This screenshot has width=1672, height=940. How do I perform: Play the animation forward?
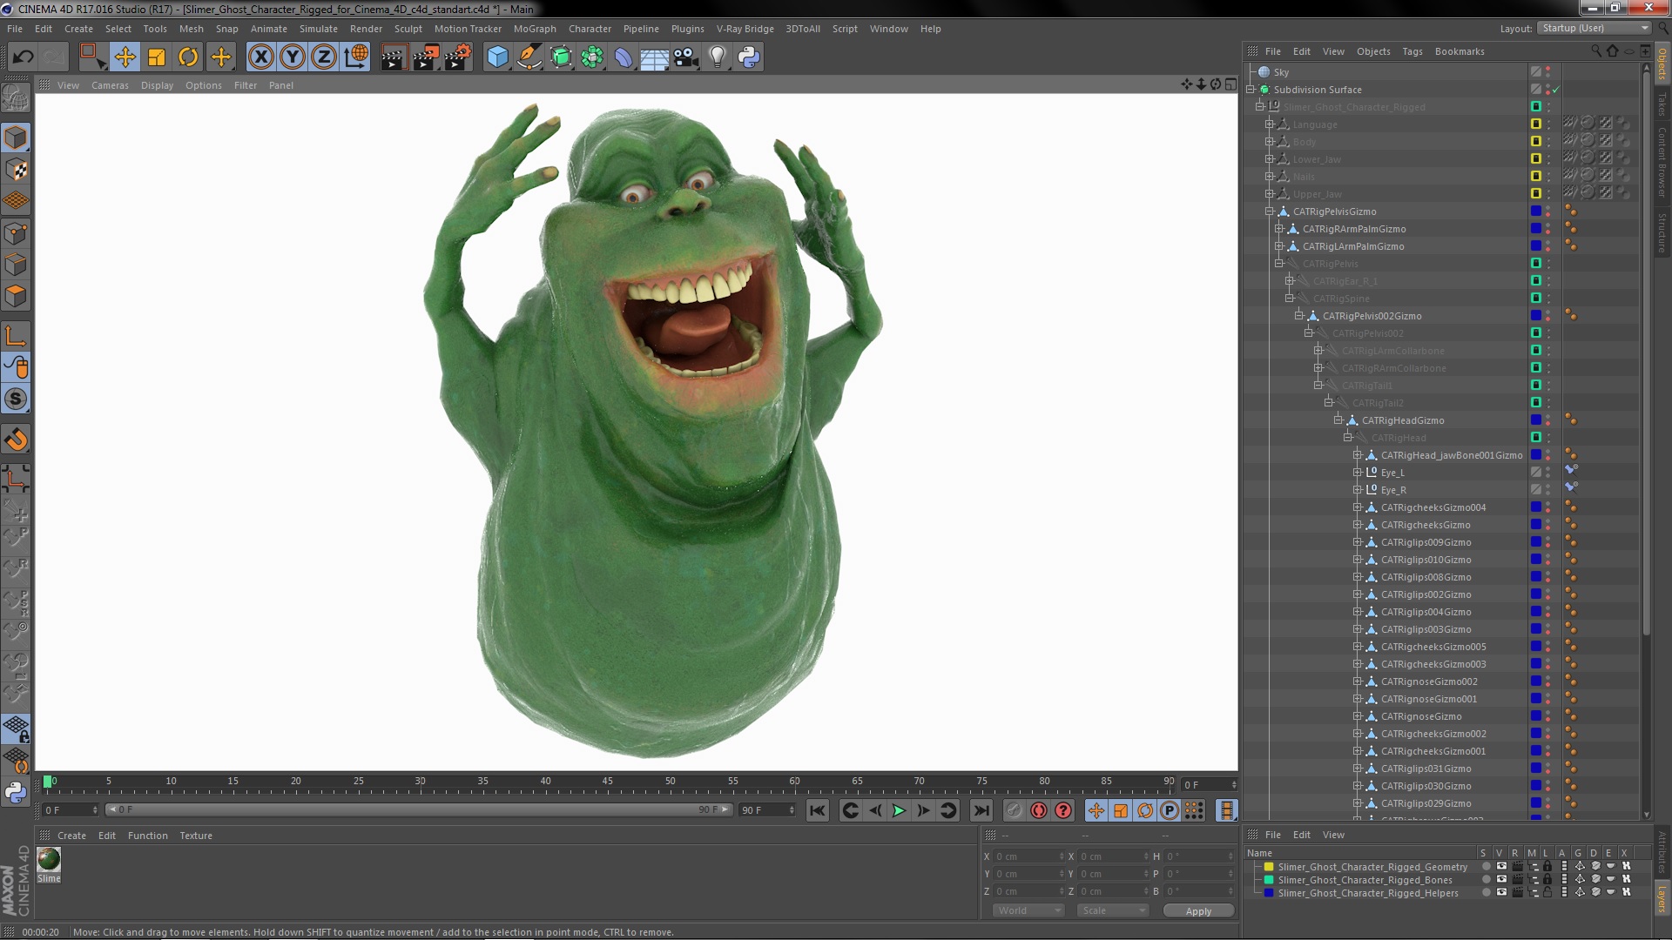899,810
